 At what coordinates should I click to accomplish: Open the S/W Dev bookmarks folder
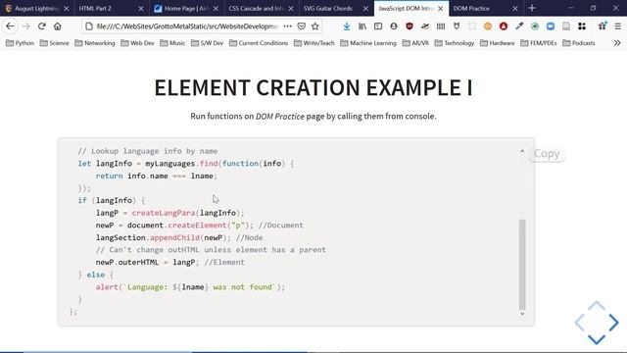pyautogui.click(x=207, y=43)
